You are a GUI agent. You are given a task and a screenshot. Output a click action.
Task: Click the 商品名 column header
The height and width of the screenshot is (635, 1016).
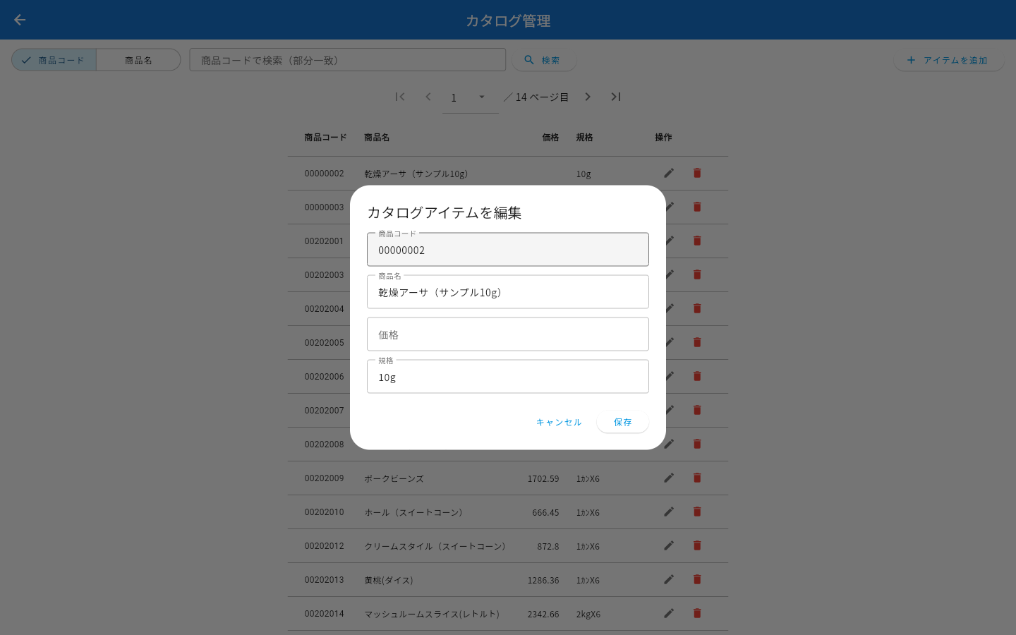click(377, 138)
